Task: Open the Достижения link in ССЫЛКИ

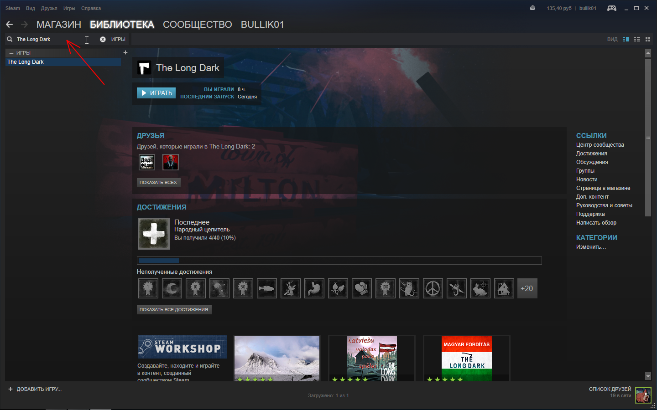Action: click(x=591, y=154)
